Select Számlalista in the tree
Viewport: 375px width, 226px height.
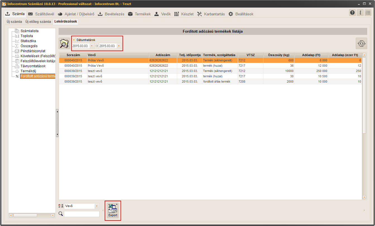[30, 31]
